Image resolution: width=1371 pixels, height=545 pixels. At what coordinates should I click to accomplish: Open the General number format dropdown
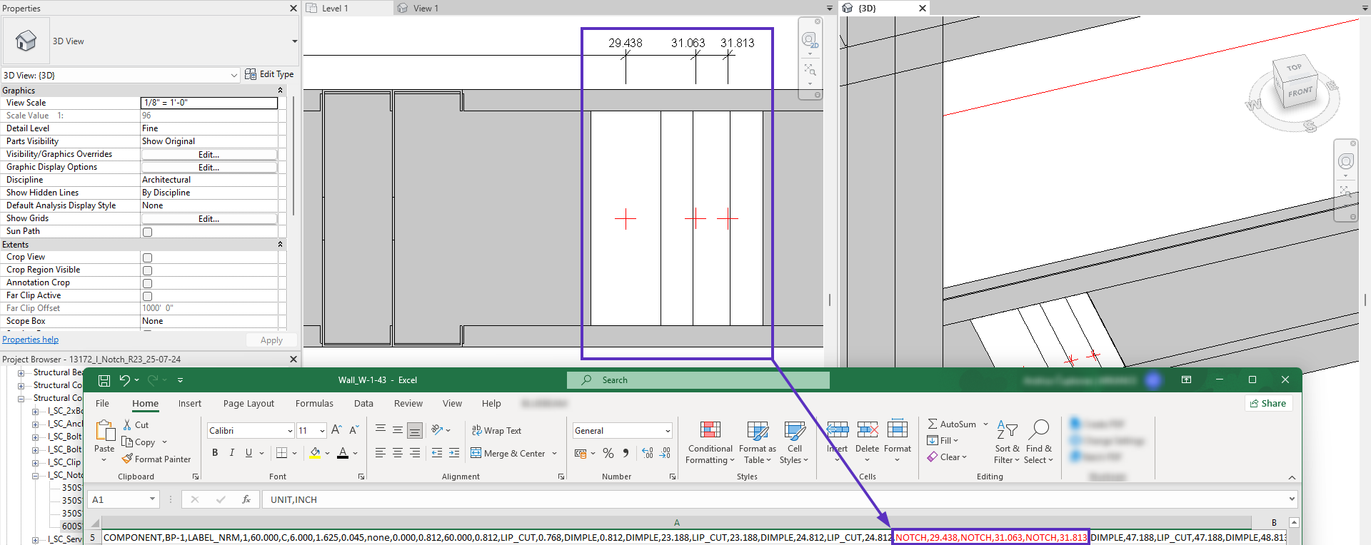[668, 431]
